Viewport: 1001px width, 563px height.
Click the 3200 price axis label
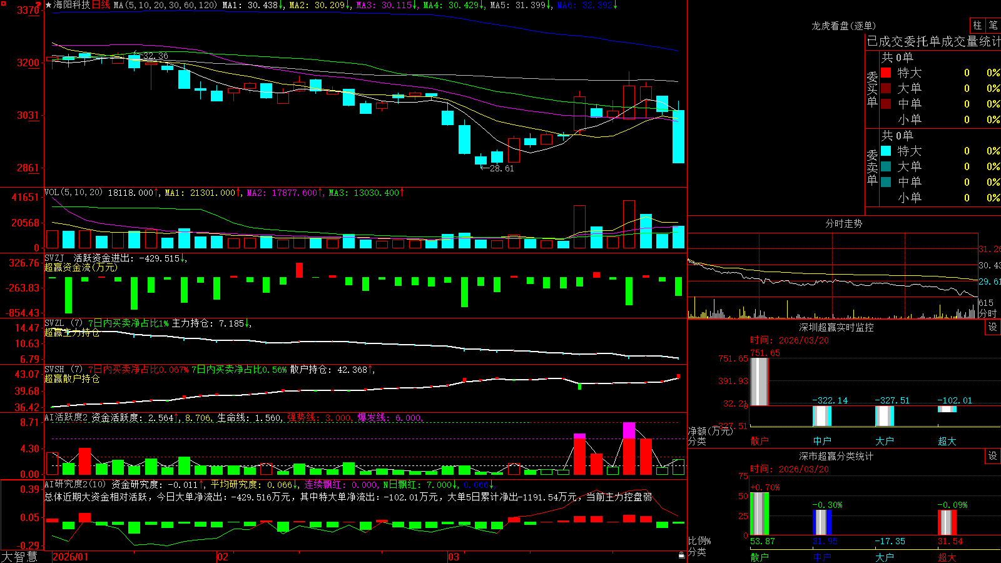28,63
